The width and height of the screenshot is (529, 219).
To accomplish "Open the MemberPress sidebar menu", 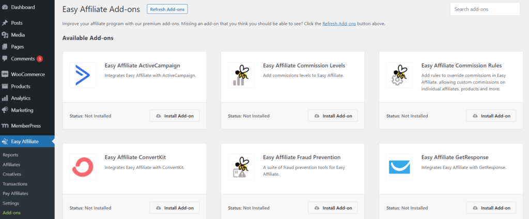I will 26,126.
